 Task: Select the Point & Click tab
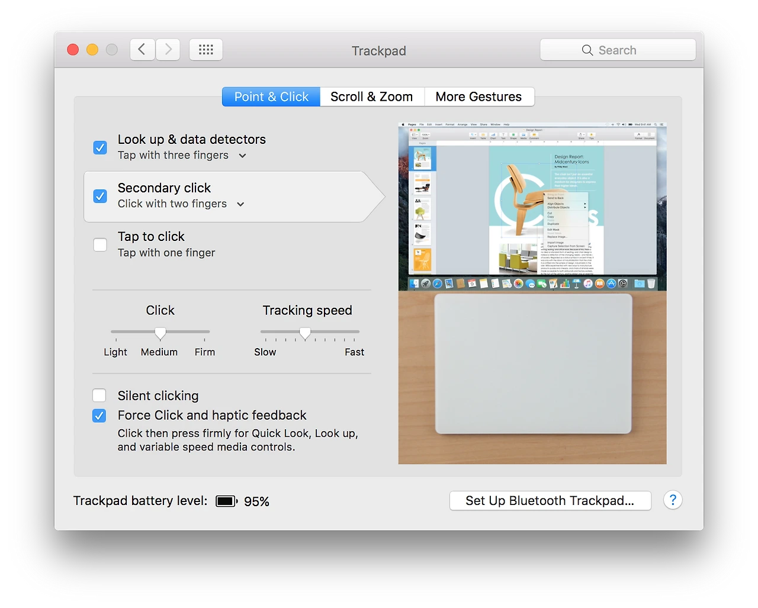click(271, 96)
